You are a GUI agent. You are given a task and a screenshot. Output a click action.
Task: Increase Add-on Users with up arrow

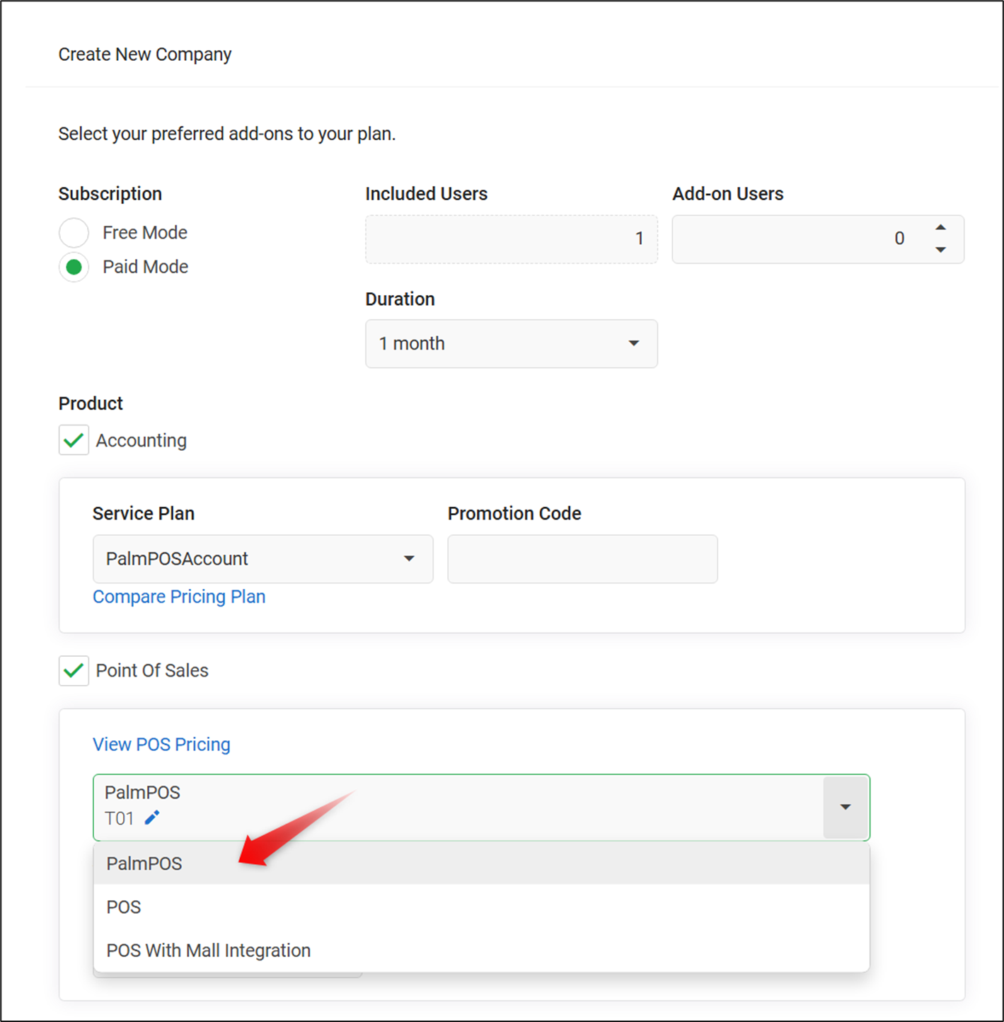point(940,228)
